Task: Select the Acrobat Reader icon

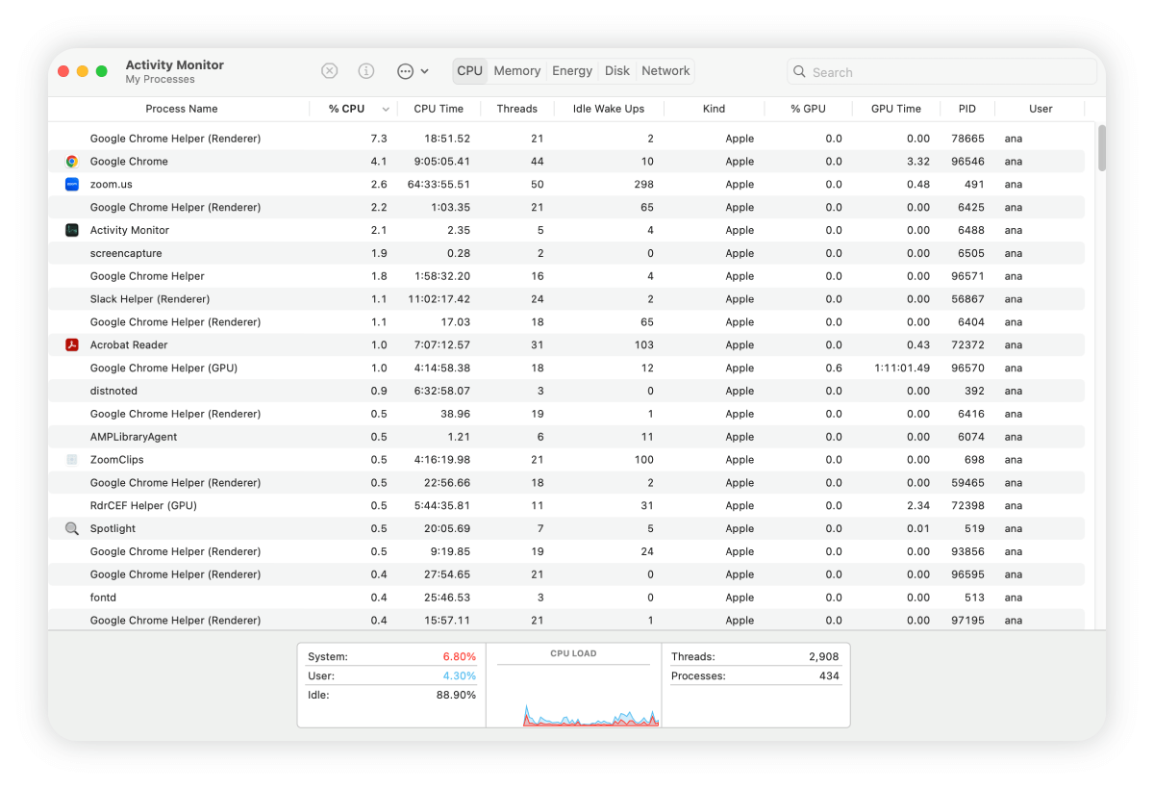Action: tap(71, 344)
